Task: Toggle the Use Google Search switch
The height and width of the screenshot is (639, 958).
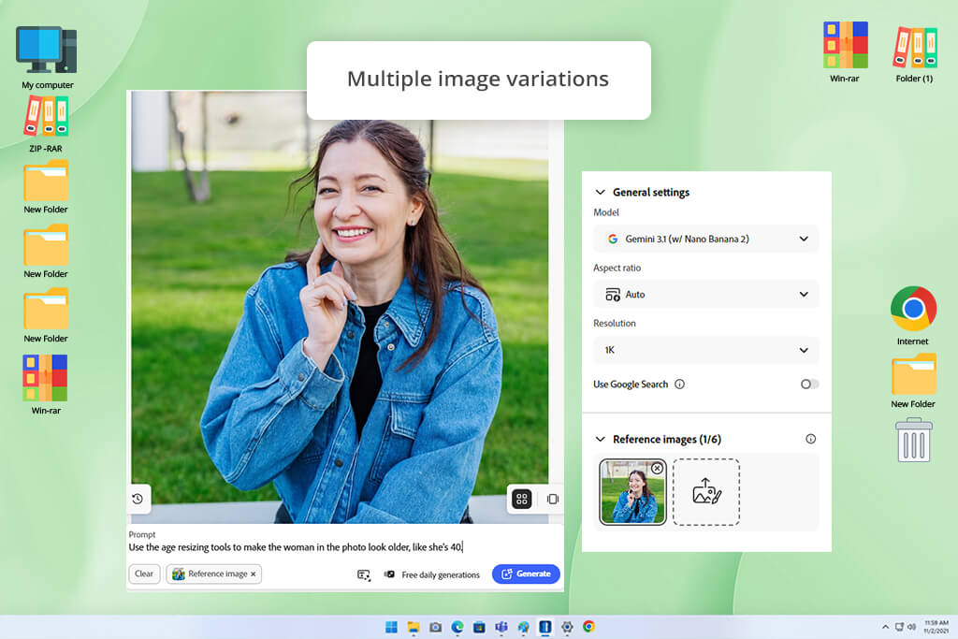Action: (809, 385)
